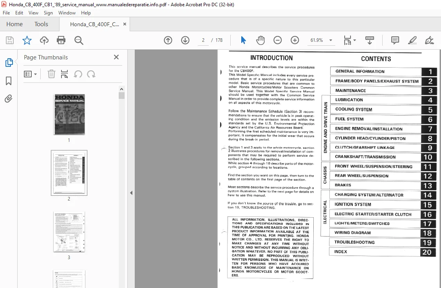Viewport: 441px width, 288px height.
Task: Click the scrolling read mode icon
Action: point(370,40)
